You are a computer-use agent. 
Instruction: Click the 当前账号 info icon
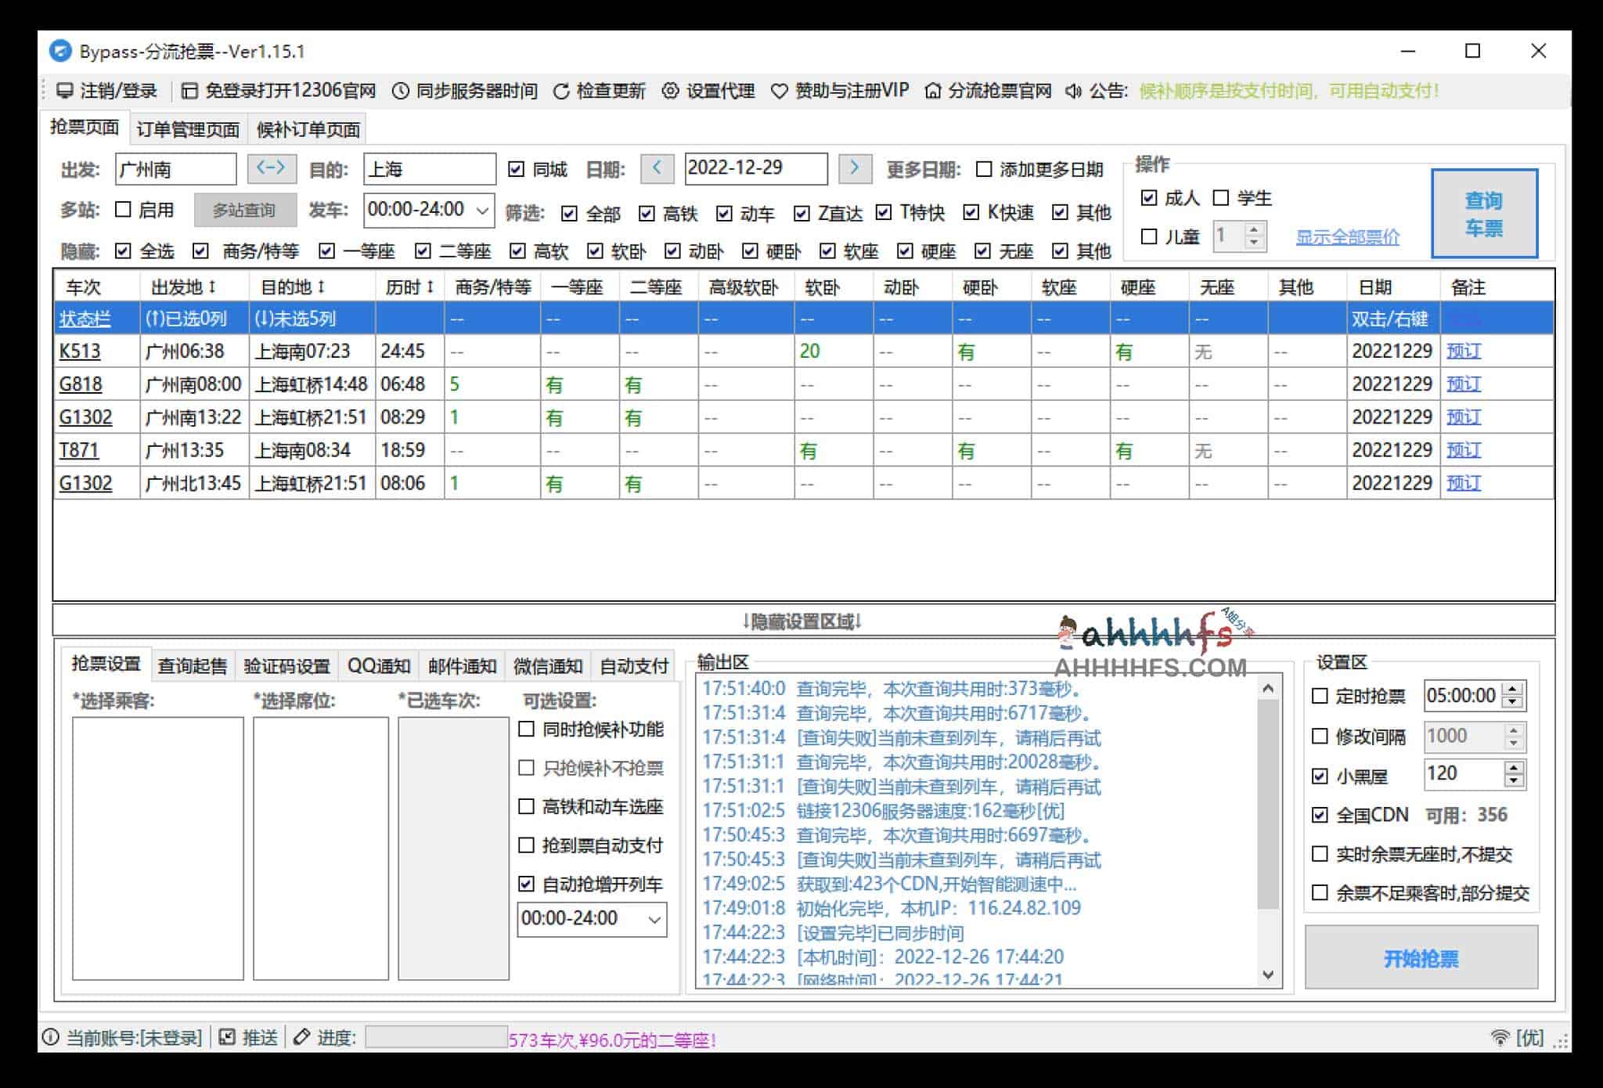pos(51,1038)
